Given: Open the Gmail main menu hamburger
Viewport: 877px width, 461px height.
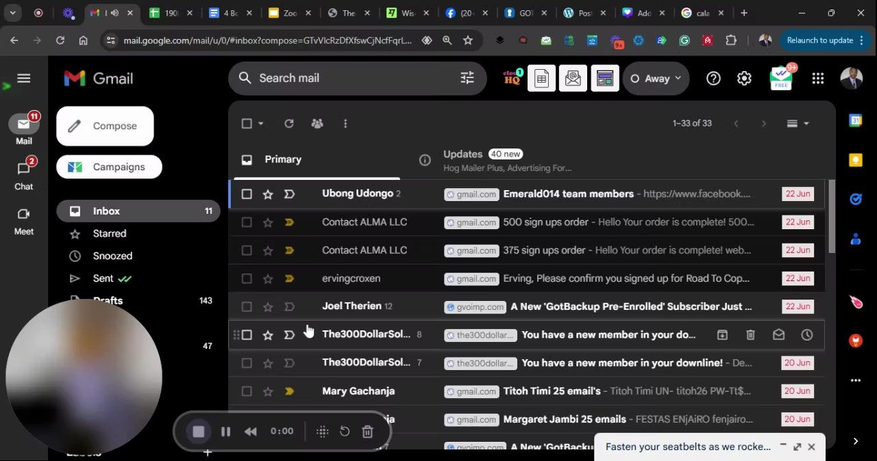Looking at the screenshot, I should click(24, 79).
